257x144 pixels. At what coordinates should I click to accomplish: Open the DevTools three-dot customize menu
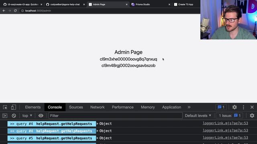[x=243, y=107]
